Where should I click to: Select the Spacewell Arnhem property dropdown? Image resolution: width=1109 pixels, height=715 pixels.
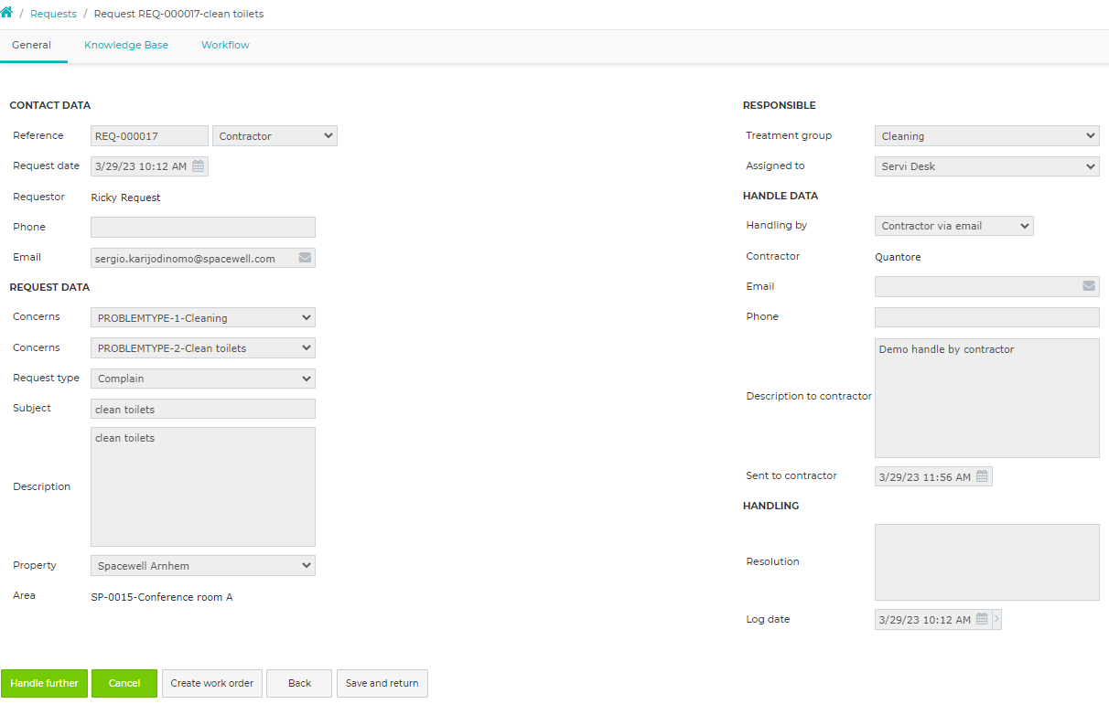point(203,565)
